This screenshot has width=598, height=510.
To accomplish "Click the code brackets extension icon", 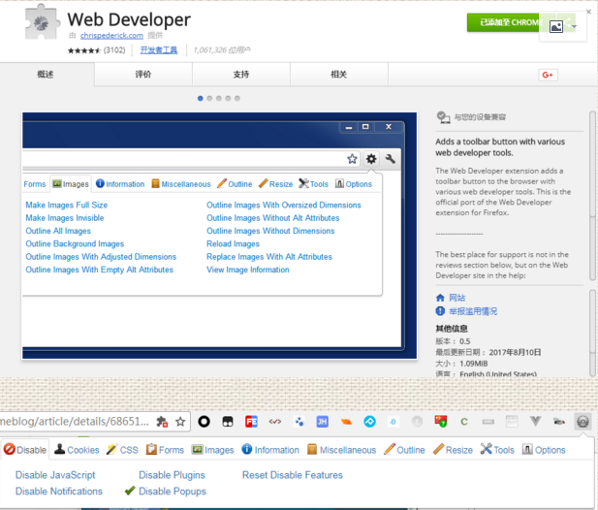I will [x=275, y=422].
